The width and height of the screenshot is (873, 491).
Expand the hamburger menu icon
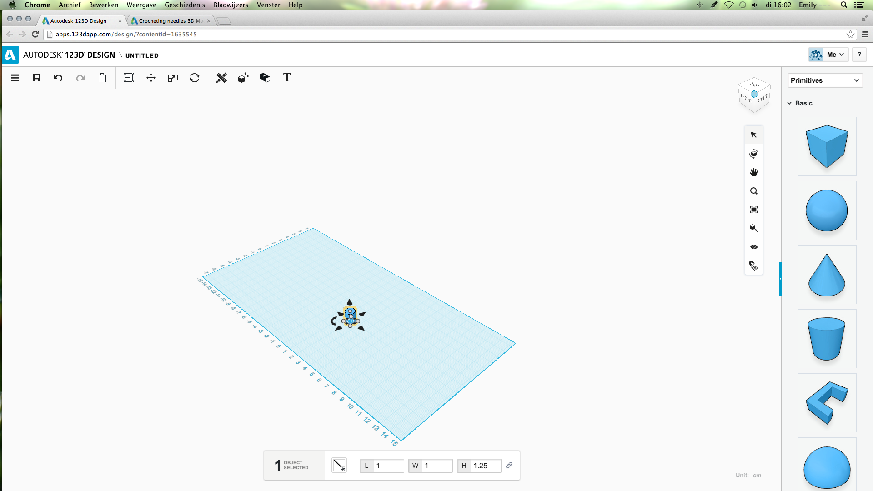(x=15, y=77)
